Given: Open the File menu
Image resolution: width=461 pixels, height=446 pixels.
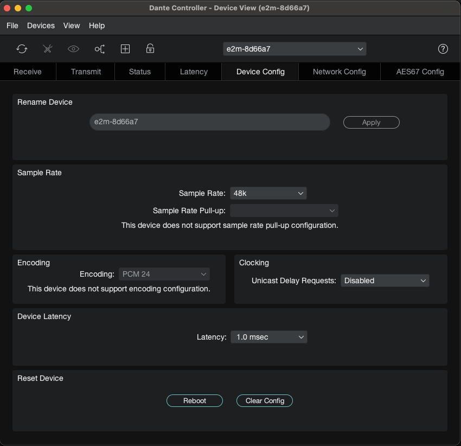Looking at the screenshot, I should pos(12,26).
